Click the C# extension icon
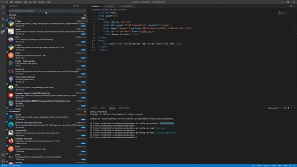297x167 pixels. (11, 87)
